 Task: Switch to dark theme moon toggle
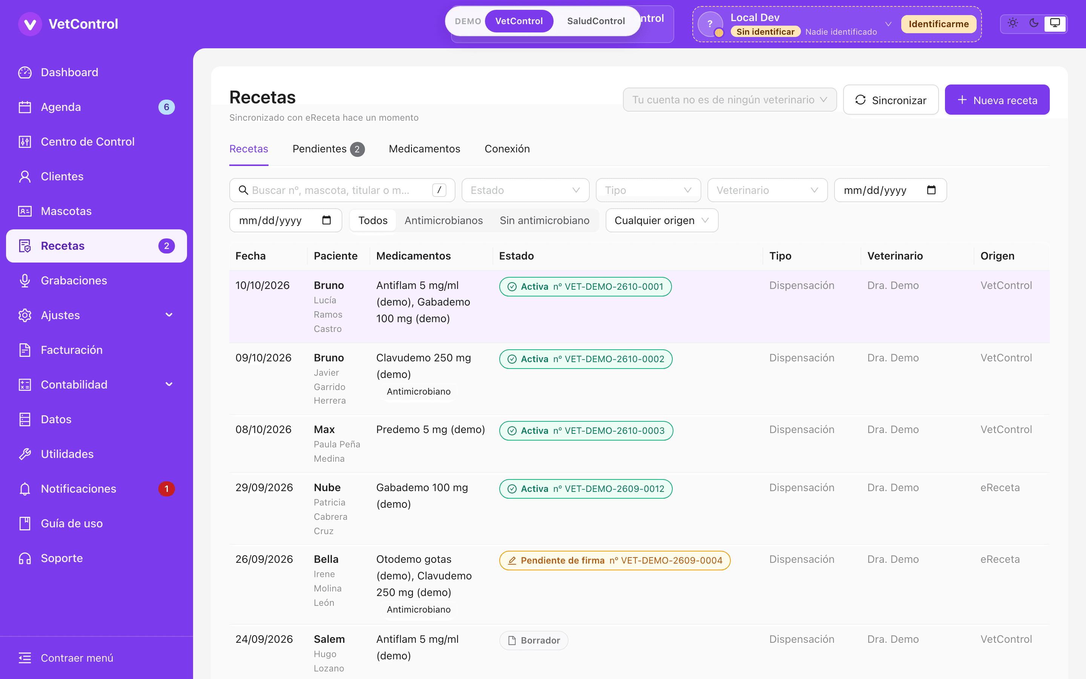point(1034,23)
